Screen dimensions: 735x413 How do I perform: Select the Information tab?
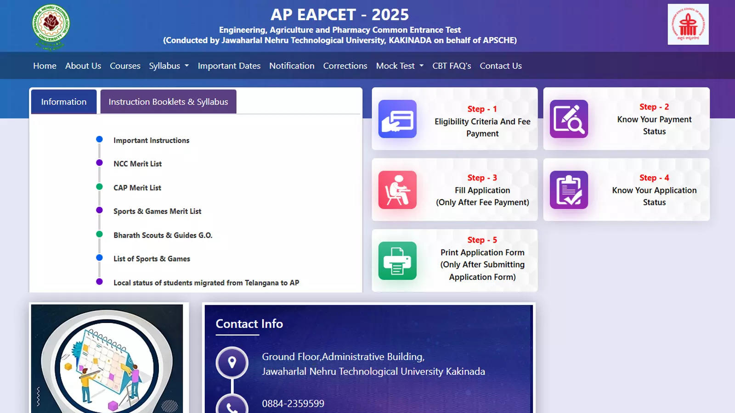click(64, 101)
